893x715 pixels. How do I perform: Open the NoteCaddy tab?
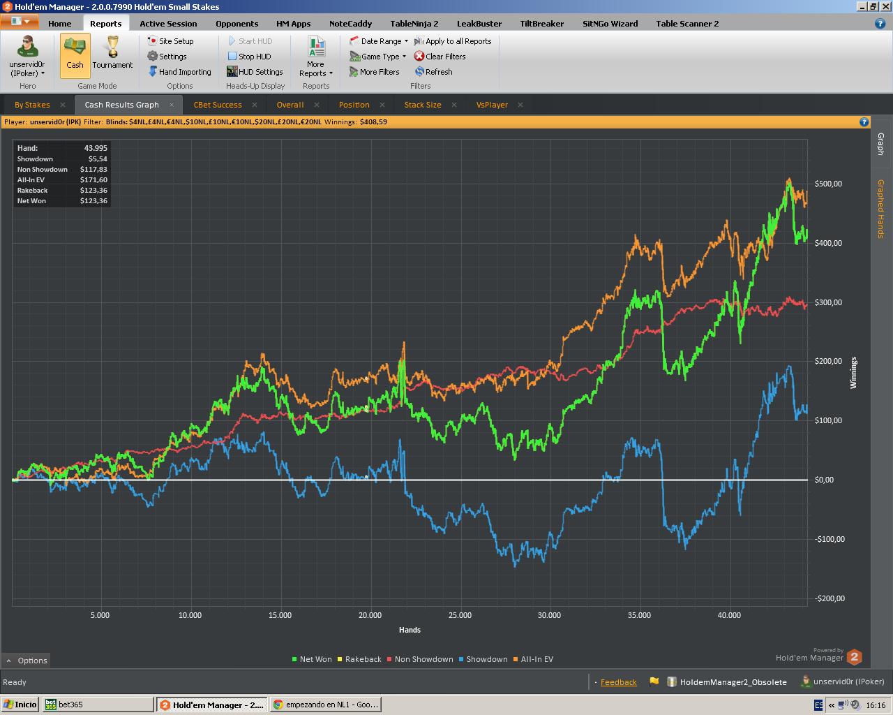(x=350, y=24)
